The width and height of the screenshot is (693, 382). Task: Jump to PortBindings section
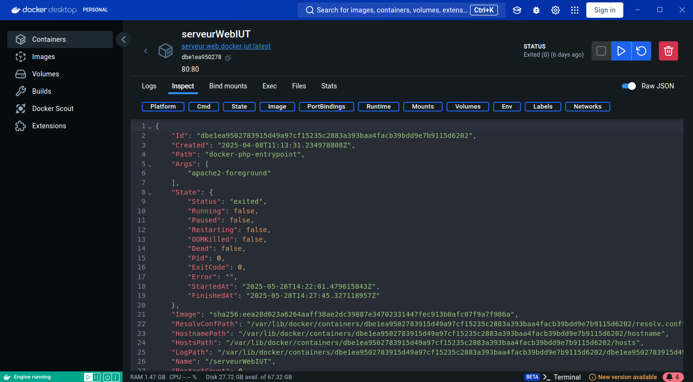[326, 107]
